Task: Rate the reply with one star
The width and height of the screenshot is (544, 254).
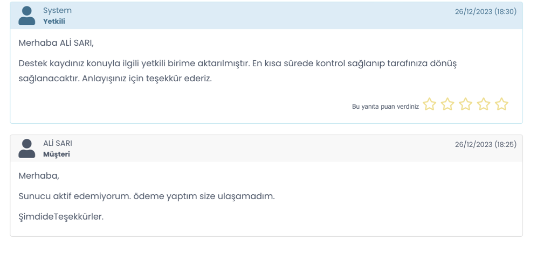Action: click(430, 104)
